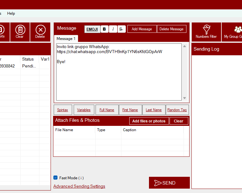Select the Pendi... status cell
The image size is (242, 193).
click(x=30, y=66)
